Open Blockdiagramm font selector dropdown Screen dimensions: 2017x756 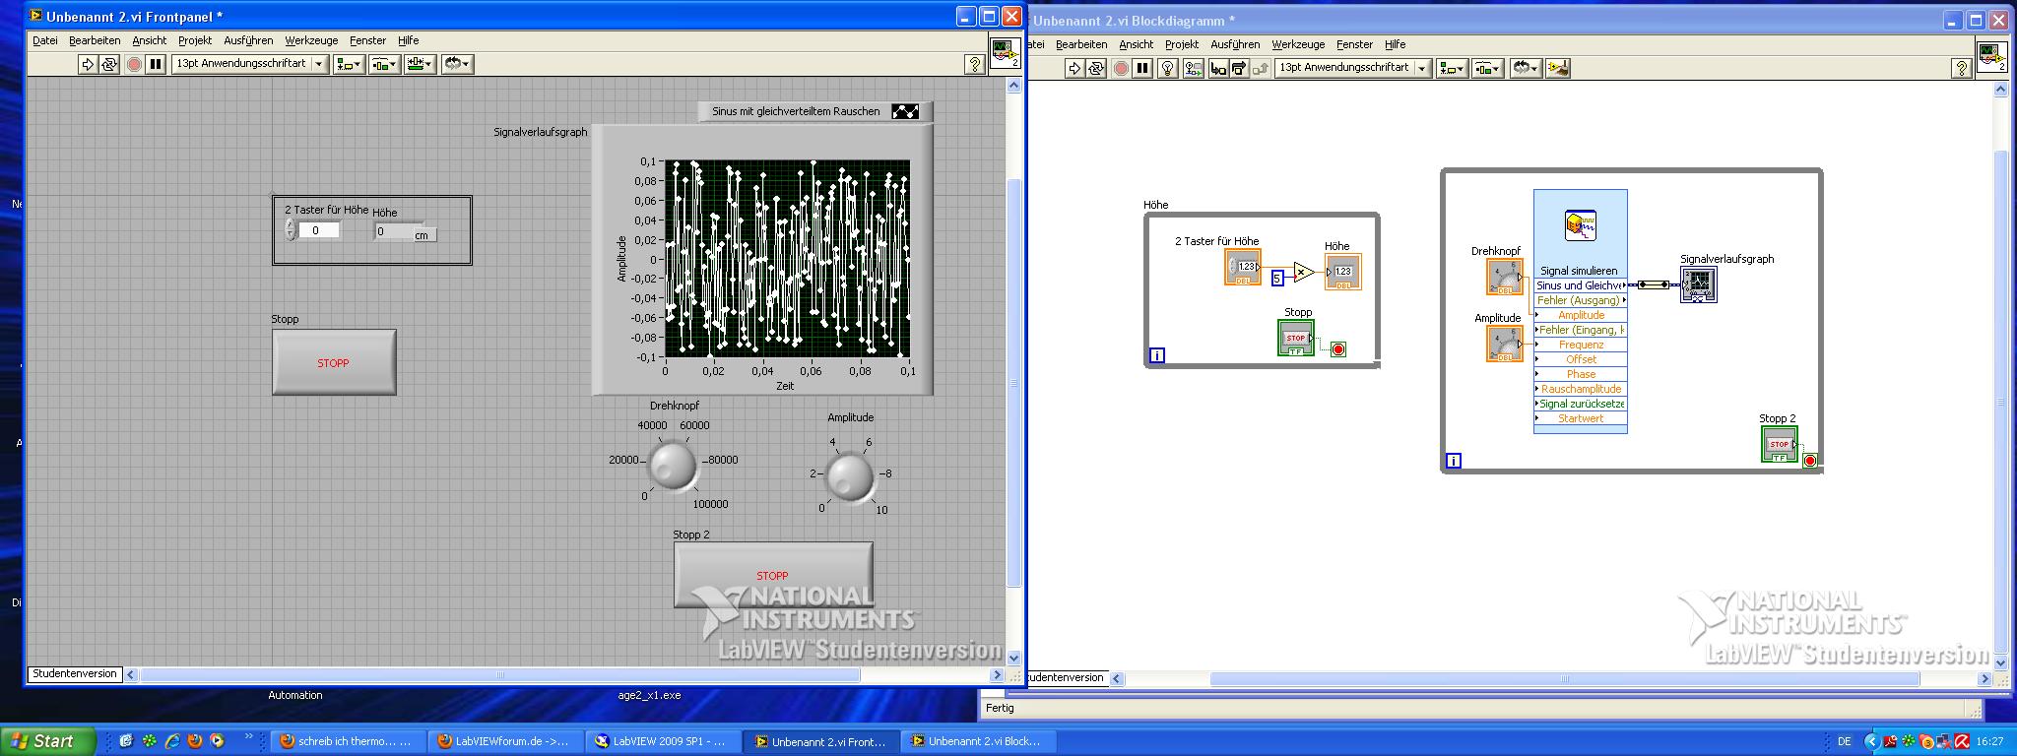point(1353,68)
